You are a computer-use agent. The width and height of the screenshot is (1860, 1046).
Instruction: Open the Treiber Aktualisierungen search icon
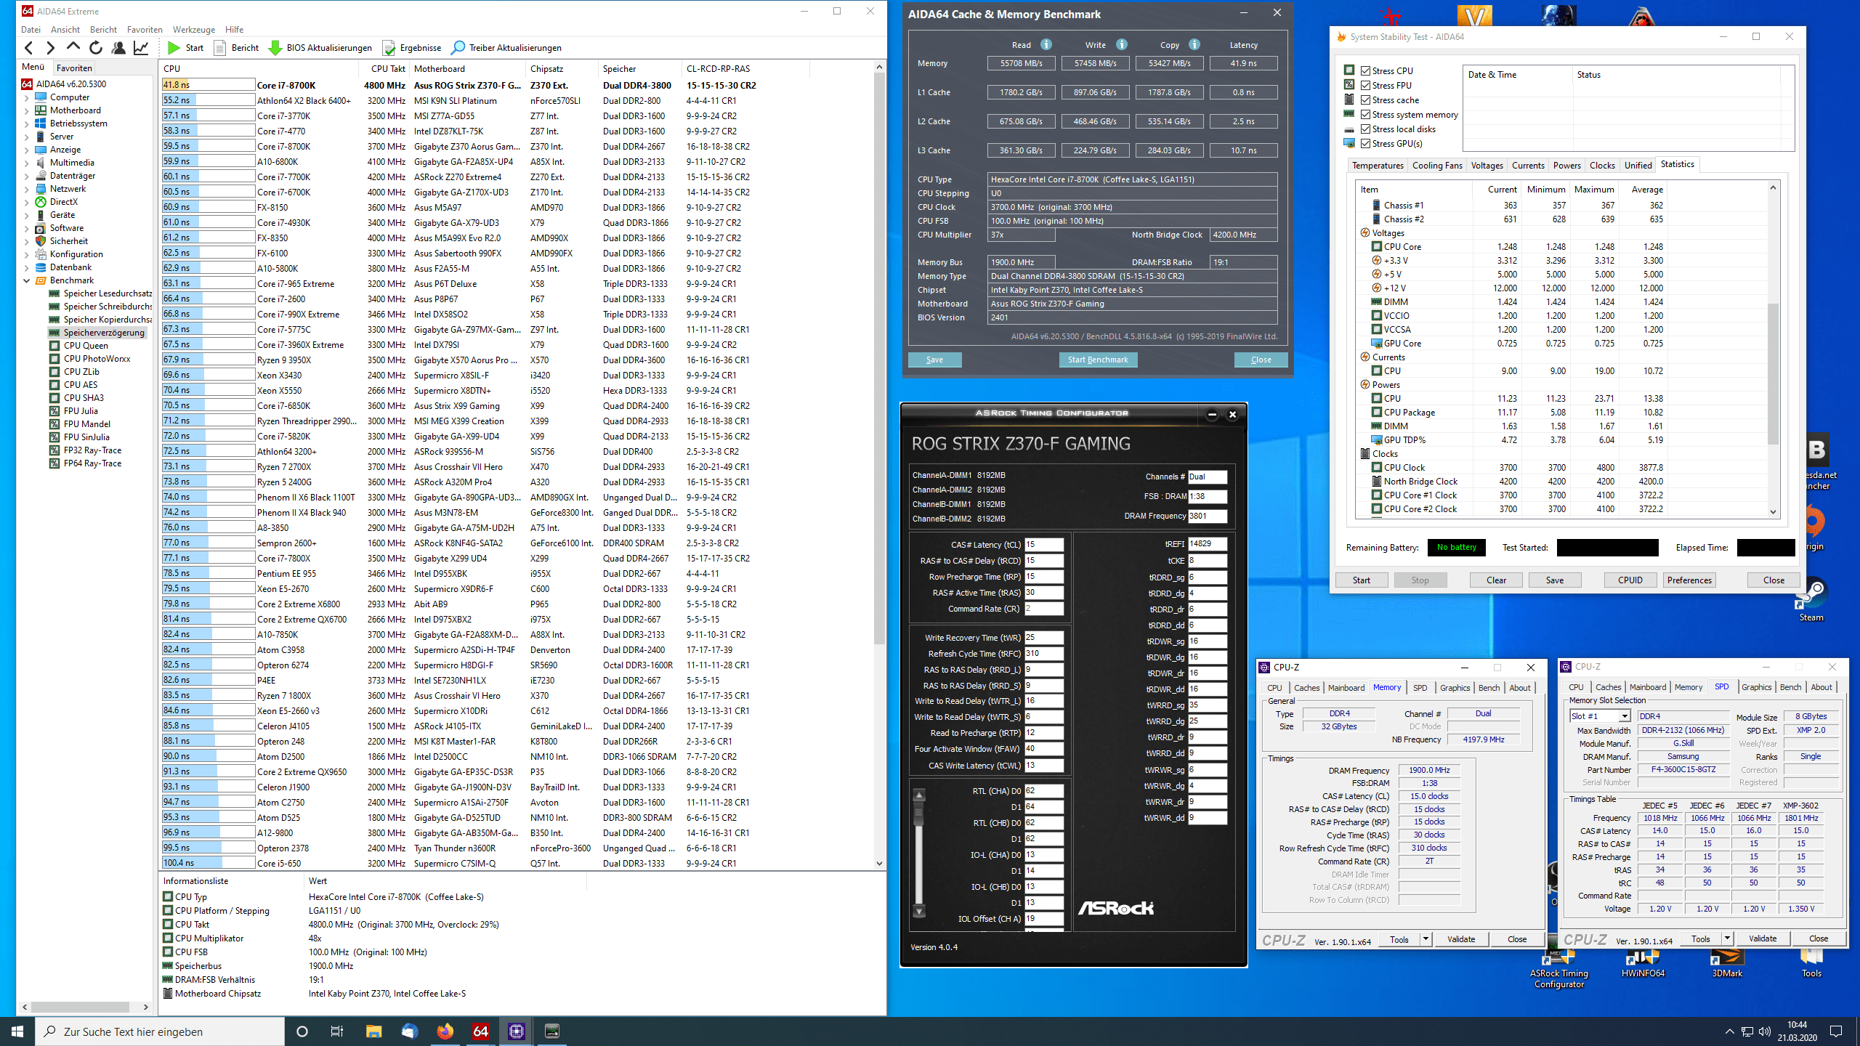pos(458,48)
